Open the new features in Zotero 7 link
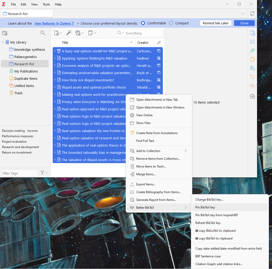 pos(54,23)
